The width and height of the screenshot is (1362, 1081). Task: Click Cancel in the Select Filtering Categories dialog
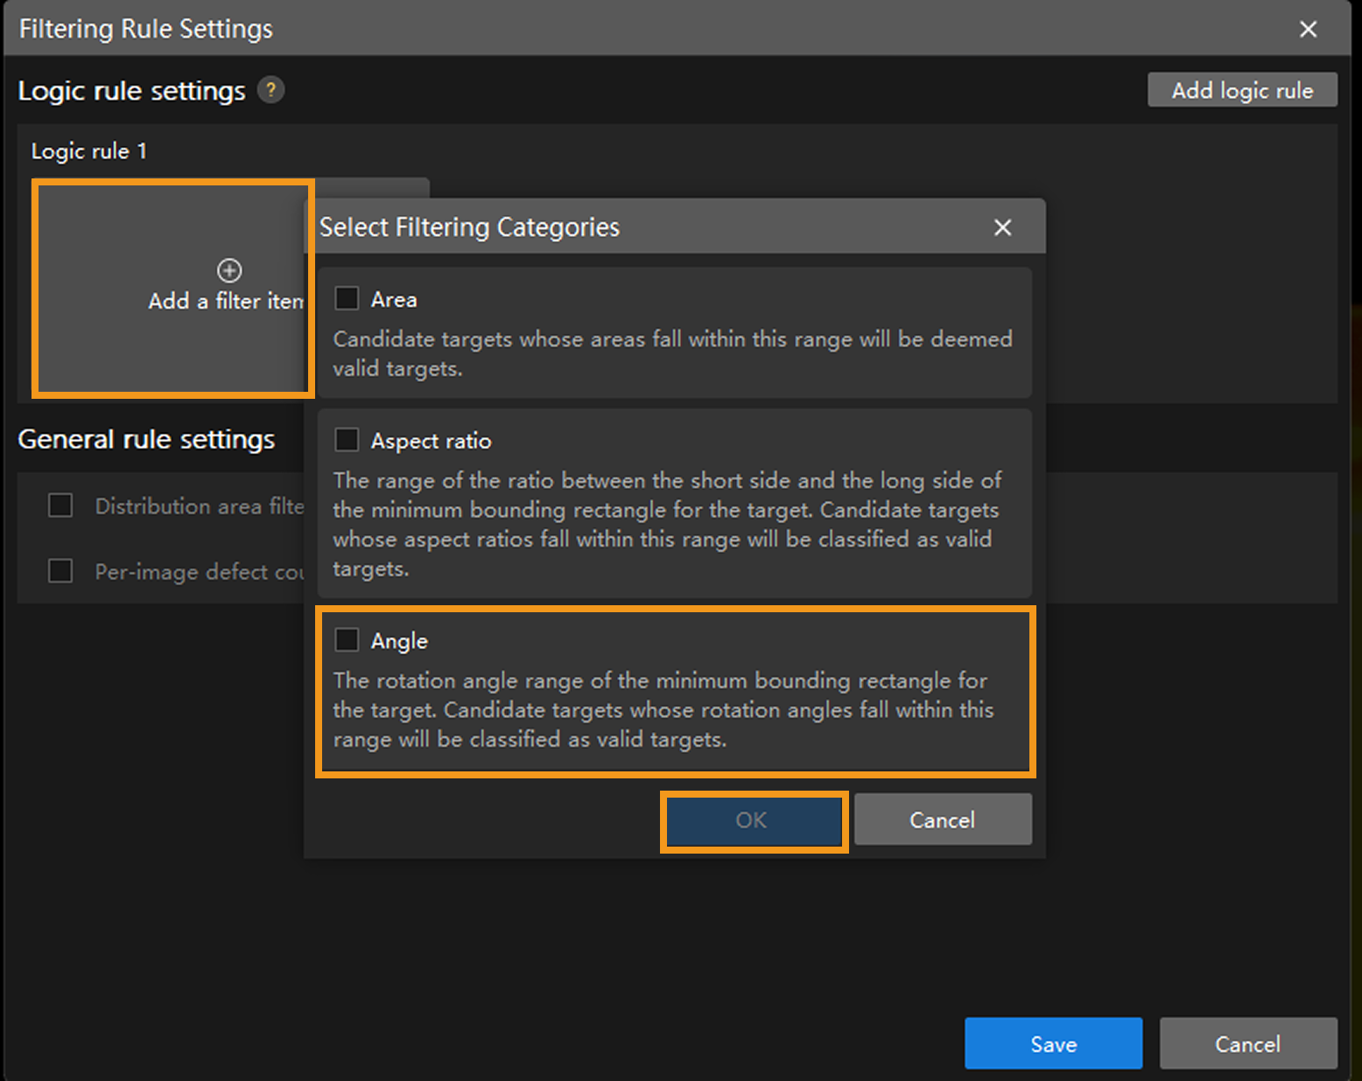click(x=942, y=819)
